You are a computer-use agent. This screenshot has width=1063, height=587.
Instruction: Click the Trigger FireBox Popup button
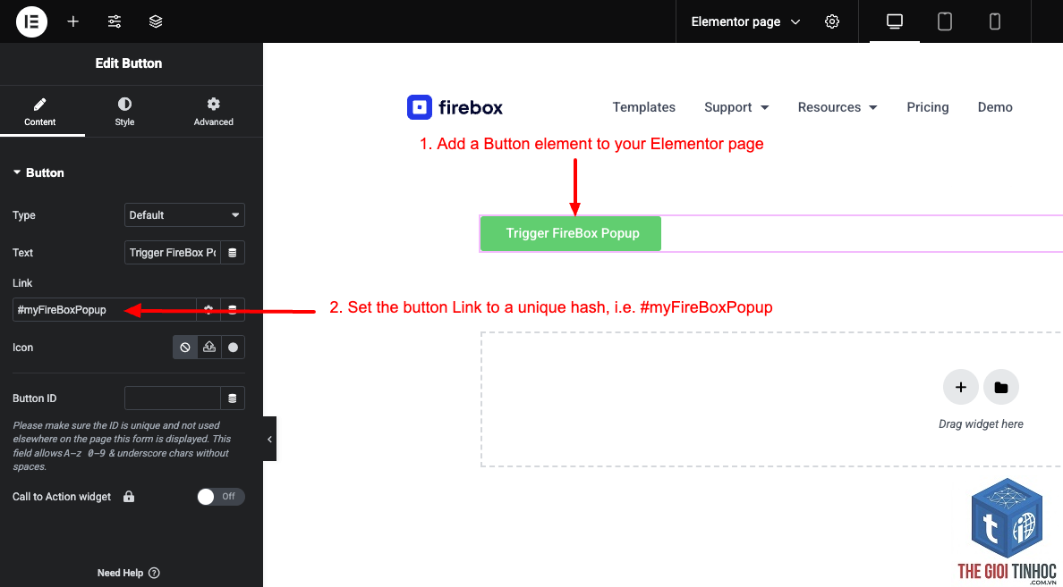[x=571, y=233]
